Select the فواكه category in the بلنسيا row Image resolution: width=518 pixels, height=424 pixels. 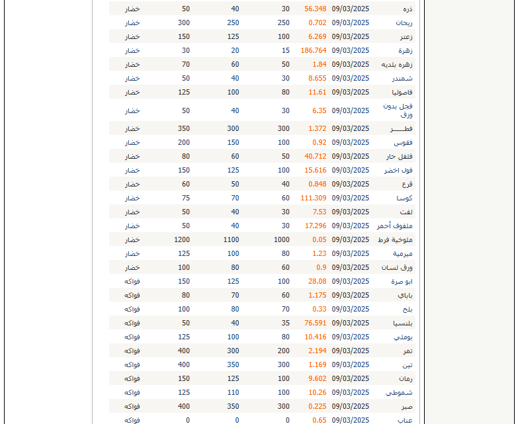pos(132,323)
